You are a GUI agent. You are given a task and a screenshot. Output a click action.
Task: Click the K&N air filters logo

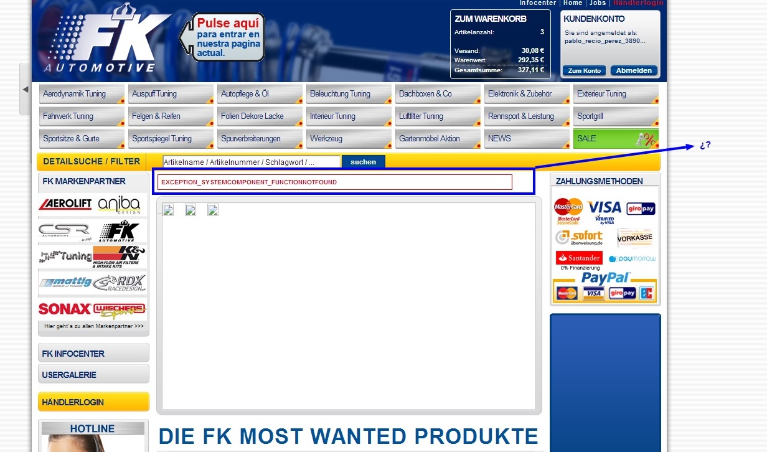(x=120, y=257)
